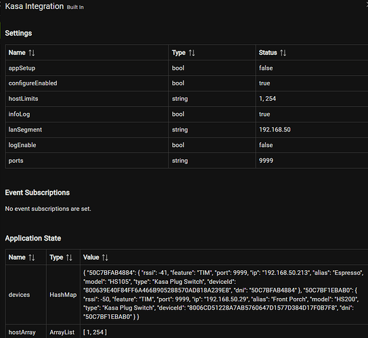Viewport: 368px width, 338px height.
Task: Click the Built In label
Action: [75, 7]
